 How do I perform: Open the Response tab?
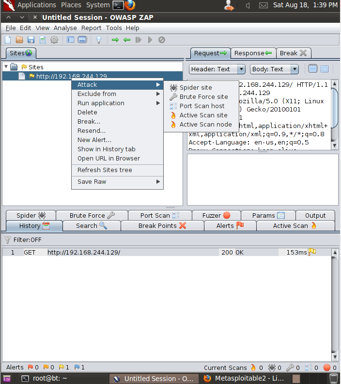pos(253,53)
